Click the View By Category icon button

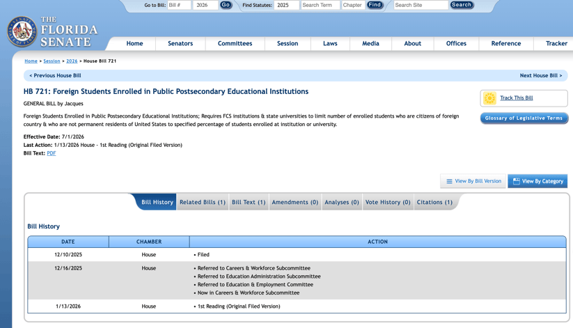[x=516, y=181]
